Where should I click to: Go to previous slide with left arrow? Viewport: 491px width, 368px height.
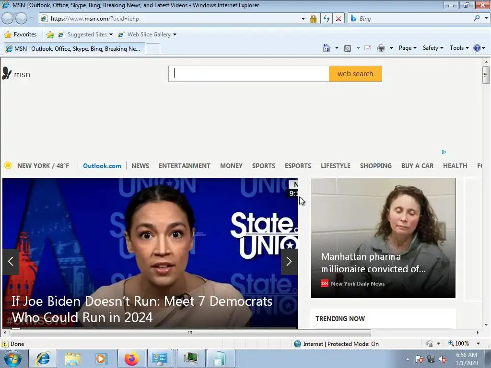11,261
